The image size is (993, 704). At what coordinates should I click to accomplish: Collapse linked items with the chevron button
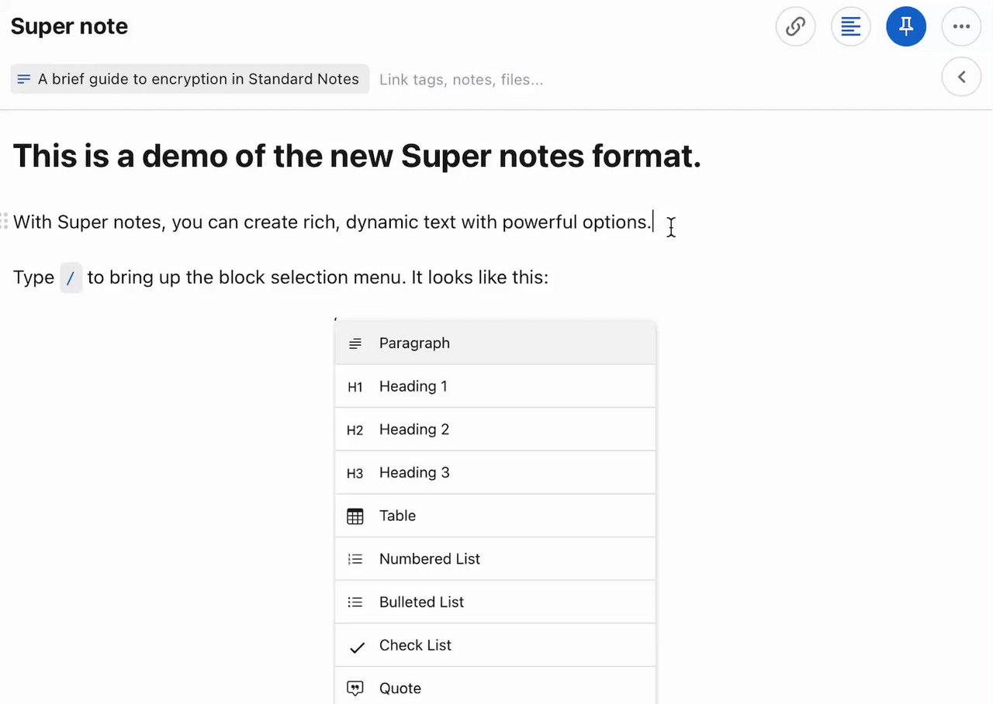961,77
